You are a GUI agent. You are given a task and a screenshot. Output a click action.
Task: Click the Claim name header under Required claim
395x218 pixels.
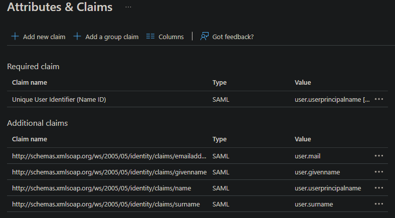[x=30, y=83]
